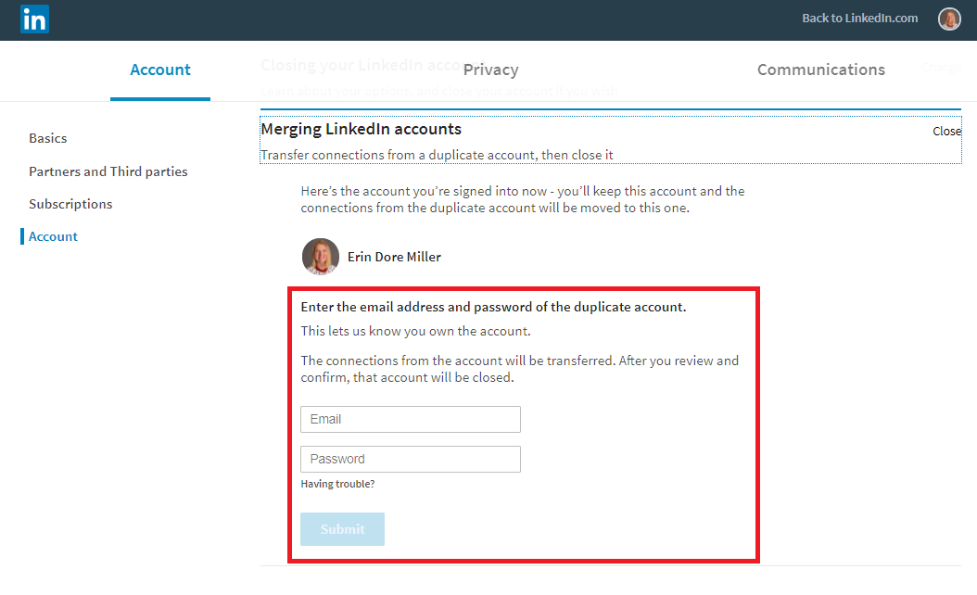Image resolution: width=977 pixels, height=595 pixels.
Task: Close the Merging LinkedIn accounts panel
Action: coord(946,131)
